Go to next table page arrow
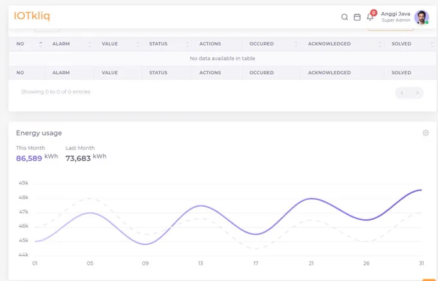438x281 pixels. pos(417,93)
